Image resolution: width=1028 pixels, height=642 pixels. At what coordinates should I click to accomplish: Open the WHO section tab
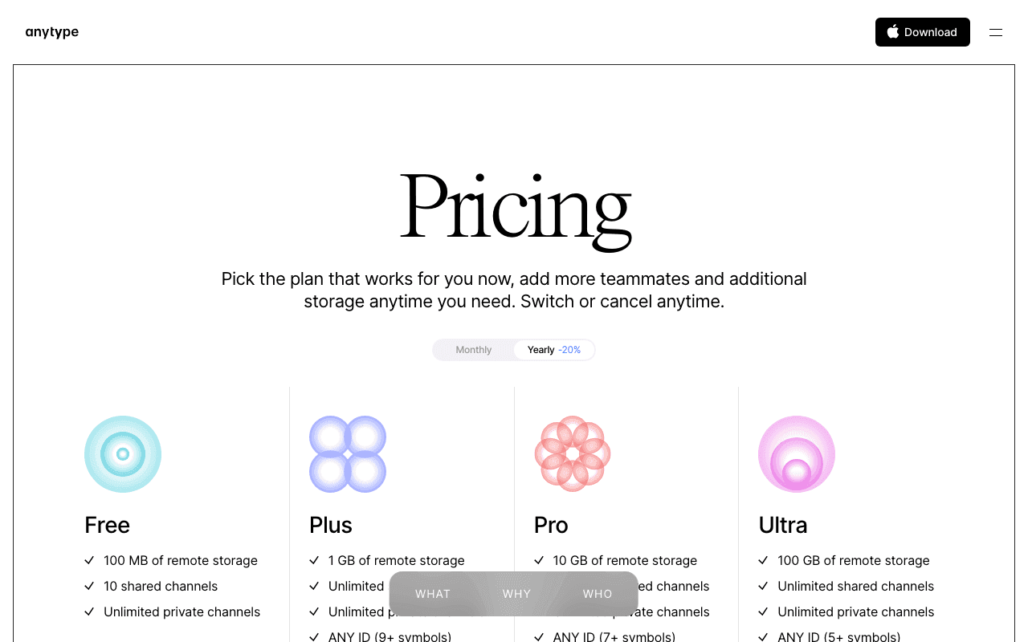click(598, 594)
